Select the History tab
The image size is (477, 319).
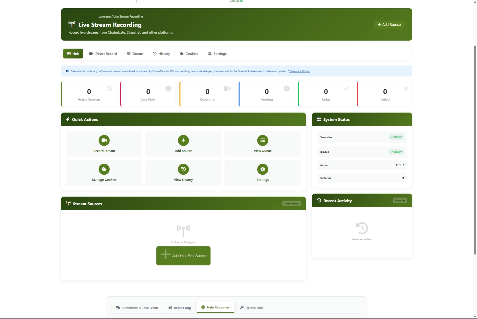(161, 54)
